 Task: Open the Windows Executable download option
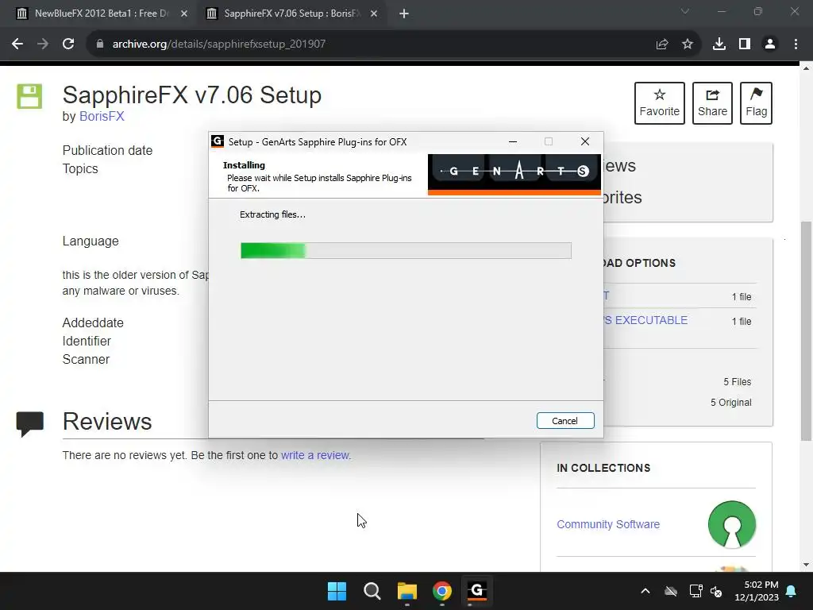click(645, 321)
